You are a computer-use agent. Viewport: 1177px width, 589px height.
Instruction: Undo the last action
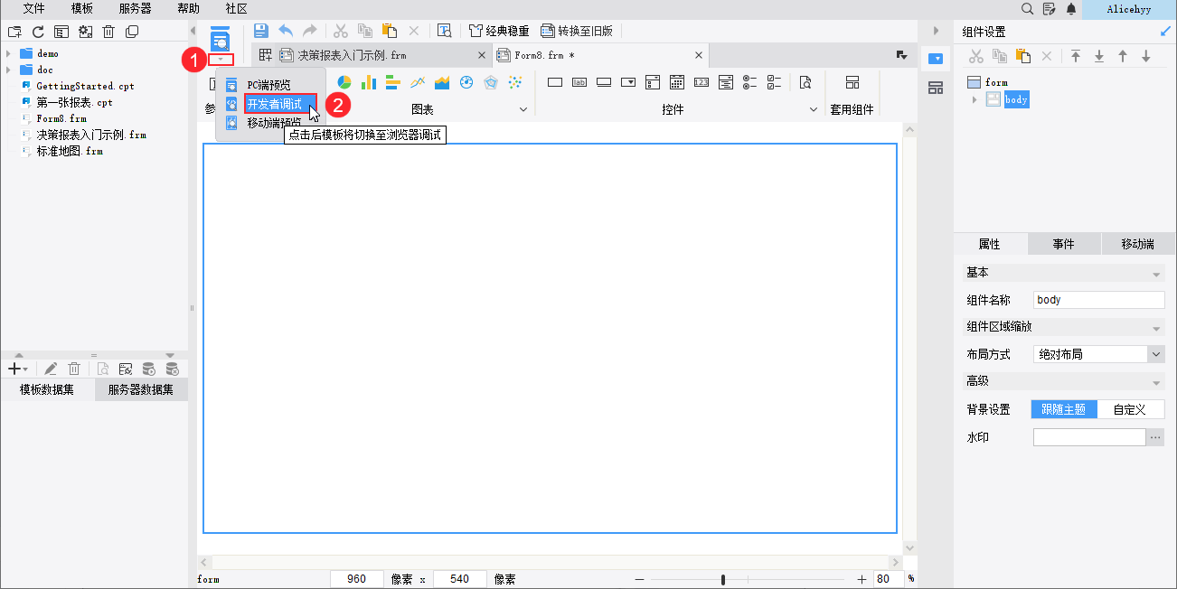[x=286, y=30]
